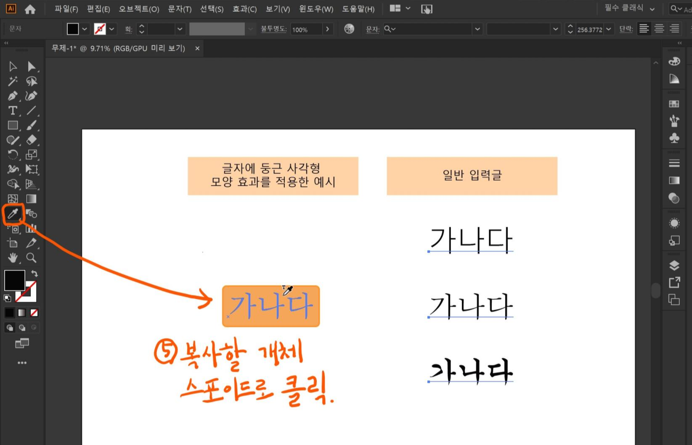Set fill to None below the toolbar swatches
Viewport: 692px width, 445px height.
[x=34, y=313]
